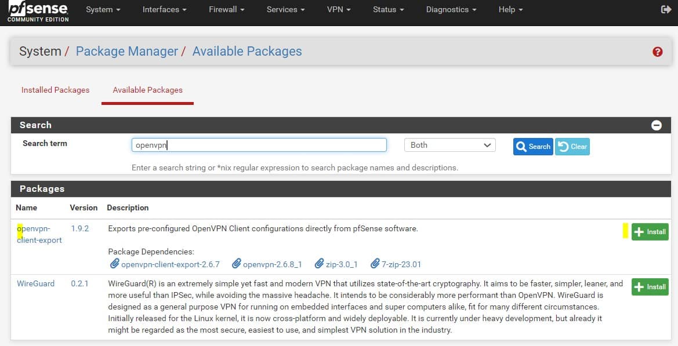Click the 'System' breadcrumb text
The image size is (678, 346).
pyautogui.click(x=40, y=52)
